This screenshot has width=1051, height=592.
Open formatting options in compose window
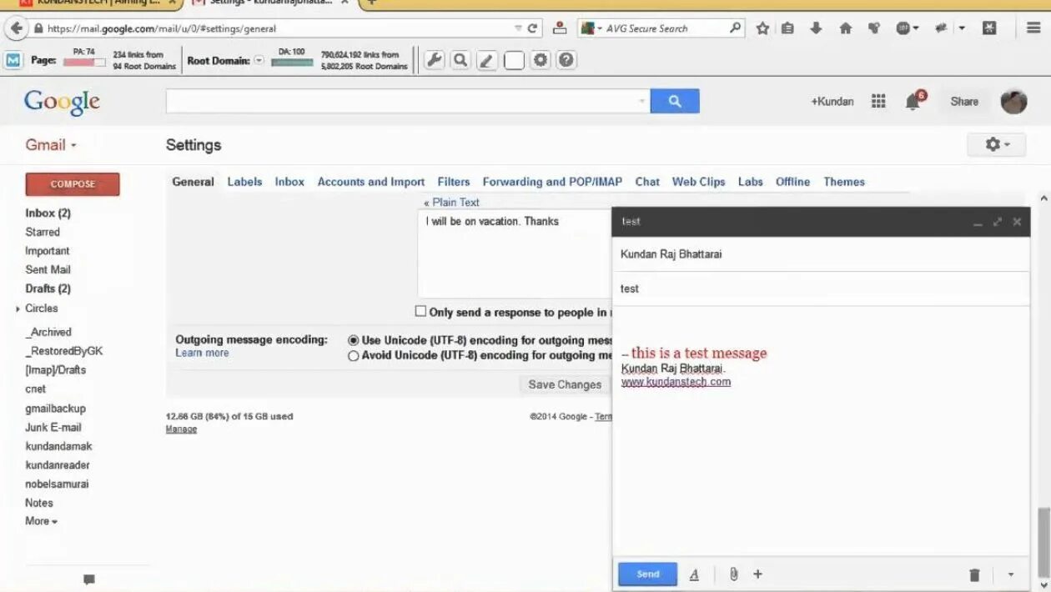[x=694, y=574]
